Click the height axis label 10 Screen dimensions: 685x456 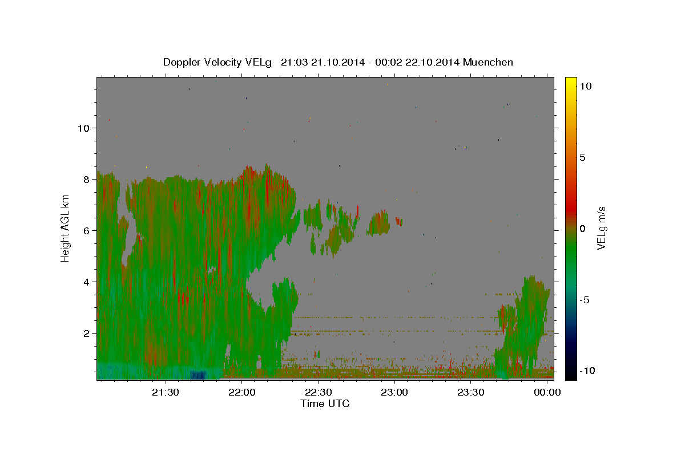[x=84, y=128]
